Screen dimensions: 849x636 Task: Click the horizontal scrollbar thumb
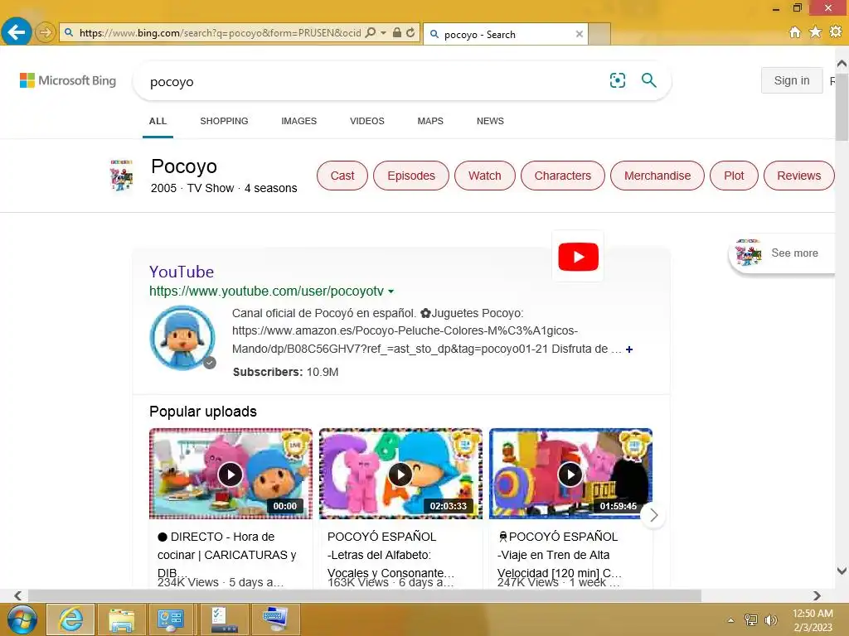tap(365, 595)
